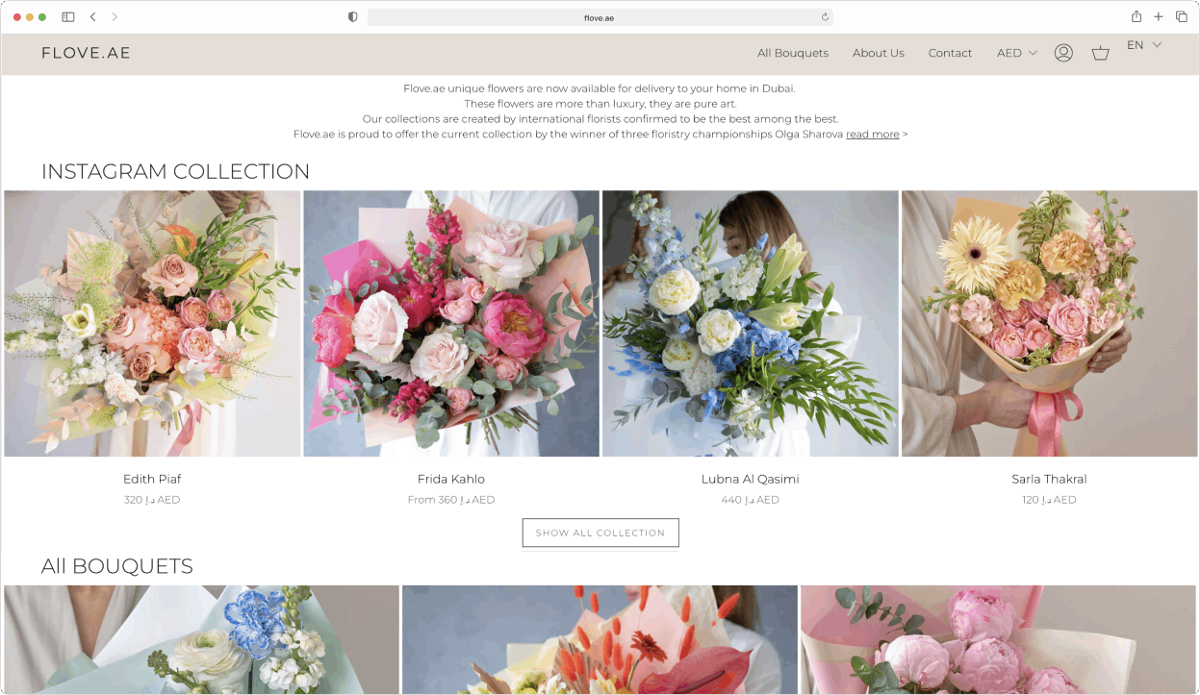Viewport: 1200px width, 695px height.
Task: Click the FLOVE.AE logo
Action: click(86, 53)
